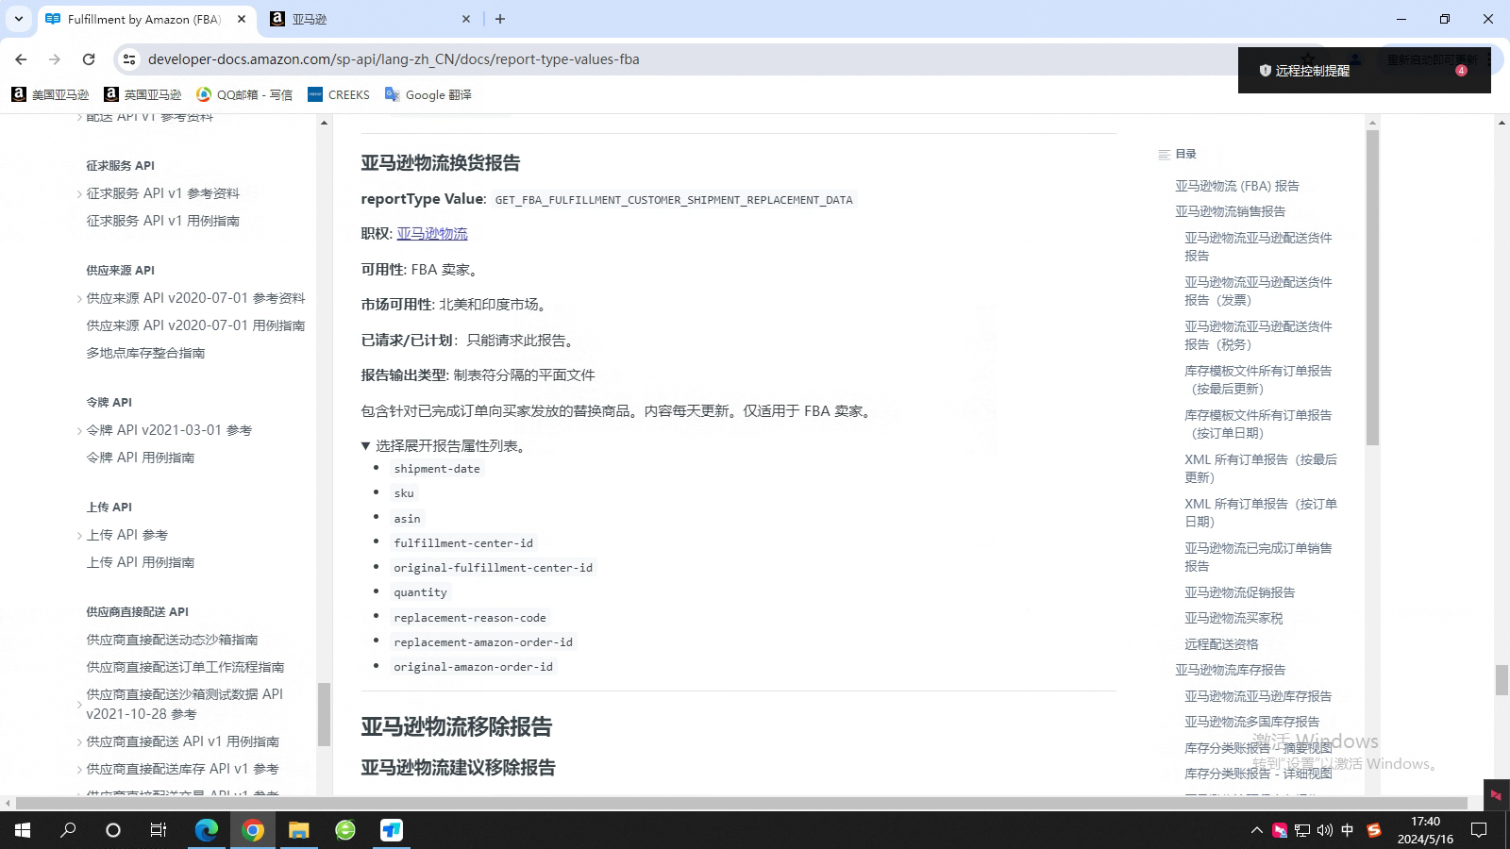Expand 供应商直接配送库存 API v1 参考
1510x849 pixels.
tap(79, 770)
